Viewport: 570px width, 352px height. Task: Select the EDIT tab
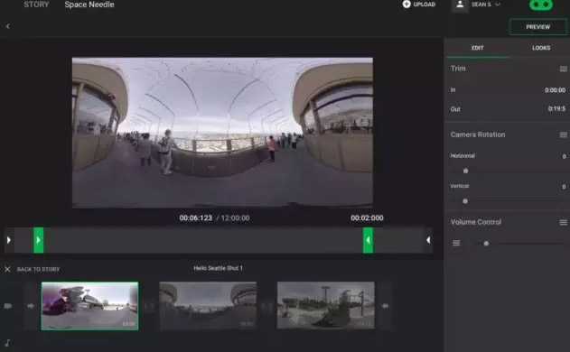click(477, 48)
